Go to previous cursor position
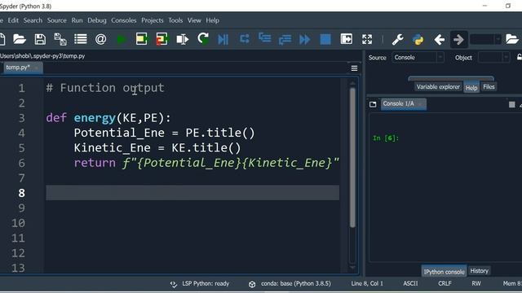Screen dimensions: 522x293 pyautogui.click(x=439, y=40)
